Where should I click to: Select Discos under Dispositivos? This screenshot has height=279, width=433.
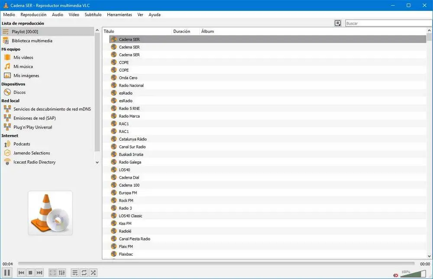[x=47, y=92]
